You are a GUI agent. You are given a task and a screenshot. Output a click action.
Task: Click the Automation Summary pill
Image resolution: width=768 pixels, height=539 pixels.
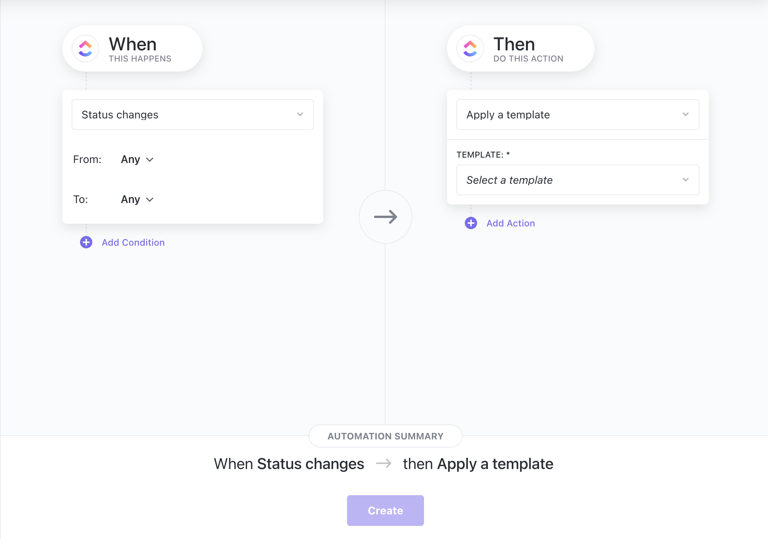click(x=385, y=436)
